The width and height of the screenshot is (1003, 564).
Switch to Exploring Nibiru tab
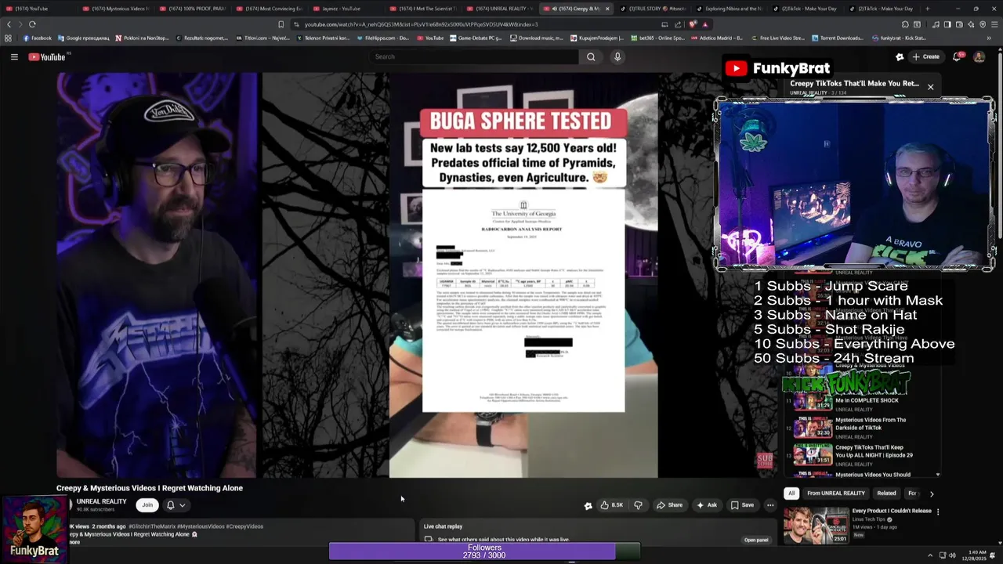[x=728, y=9]
